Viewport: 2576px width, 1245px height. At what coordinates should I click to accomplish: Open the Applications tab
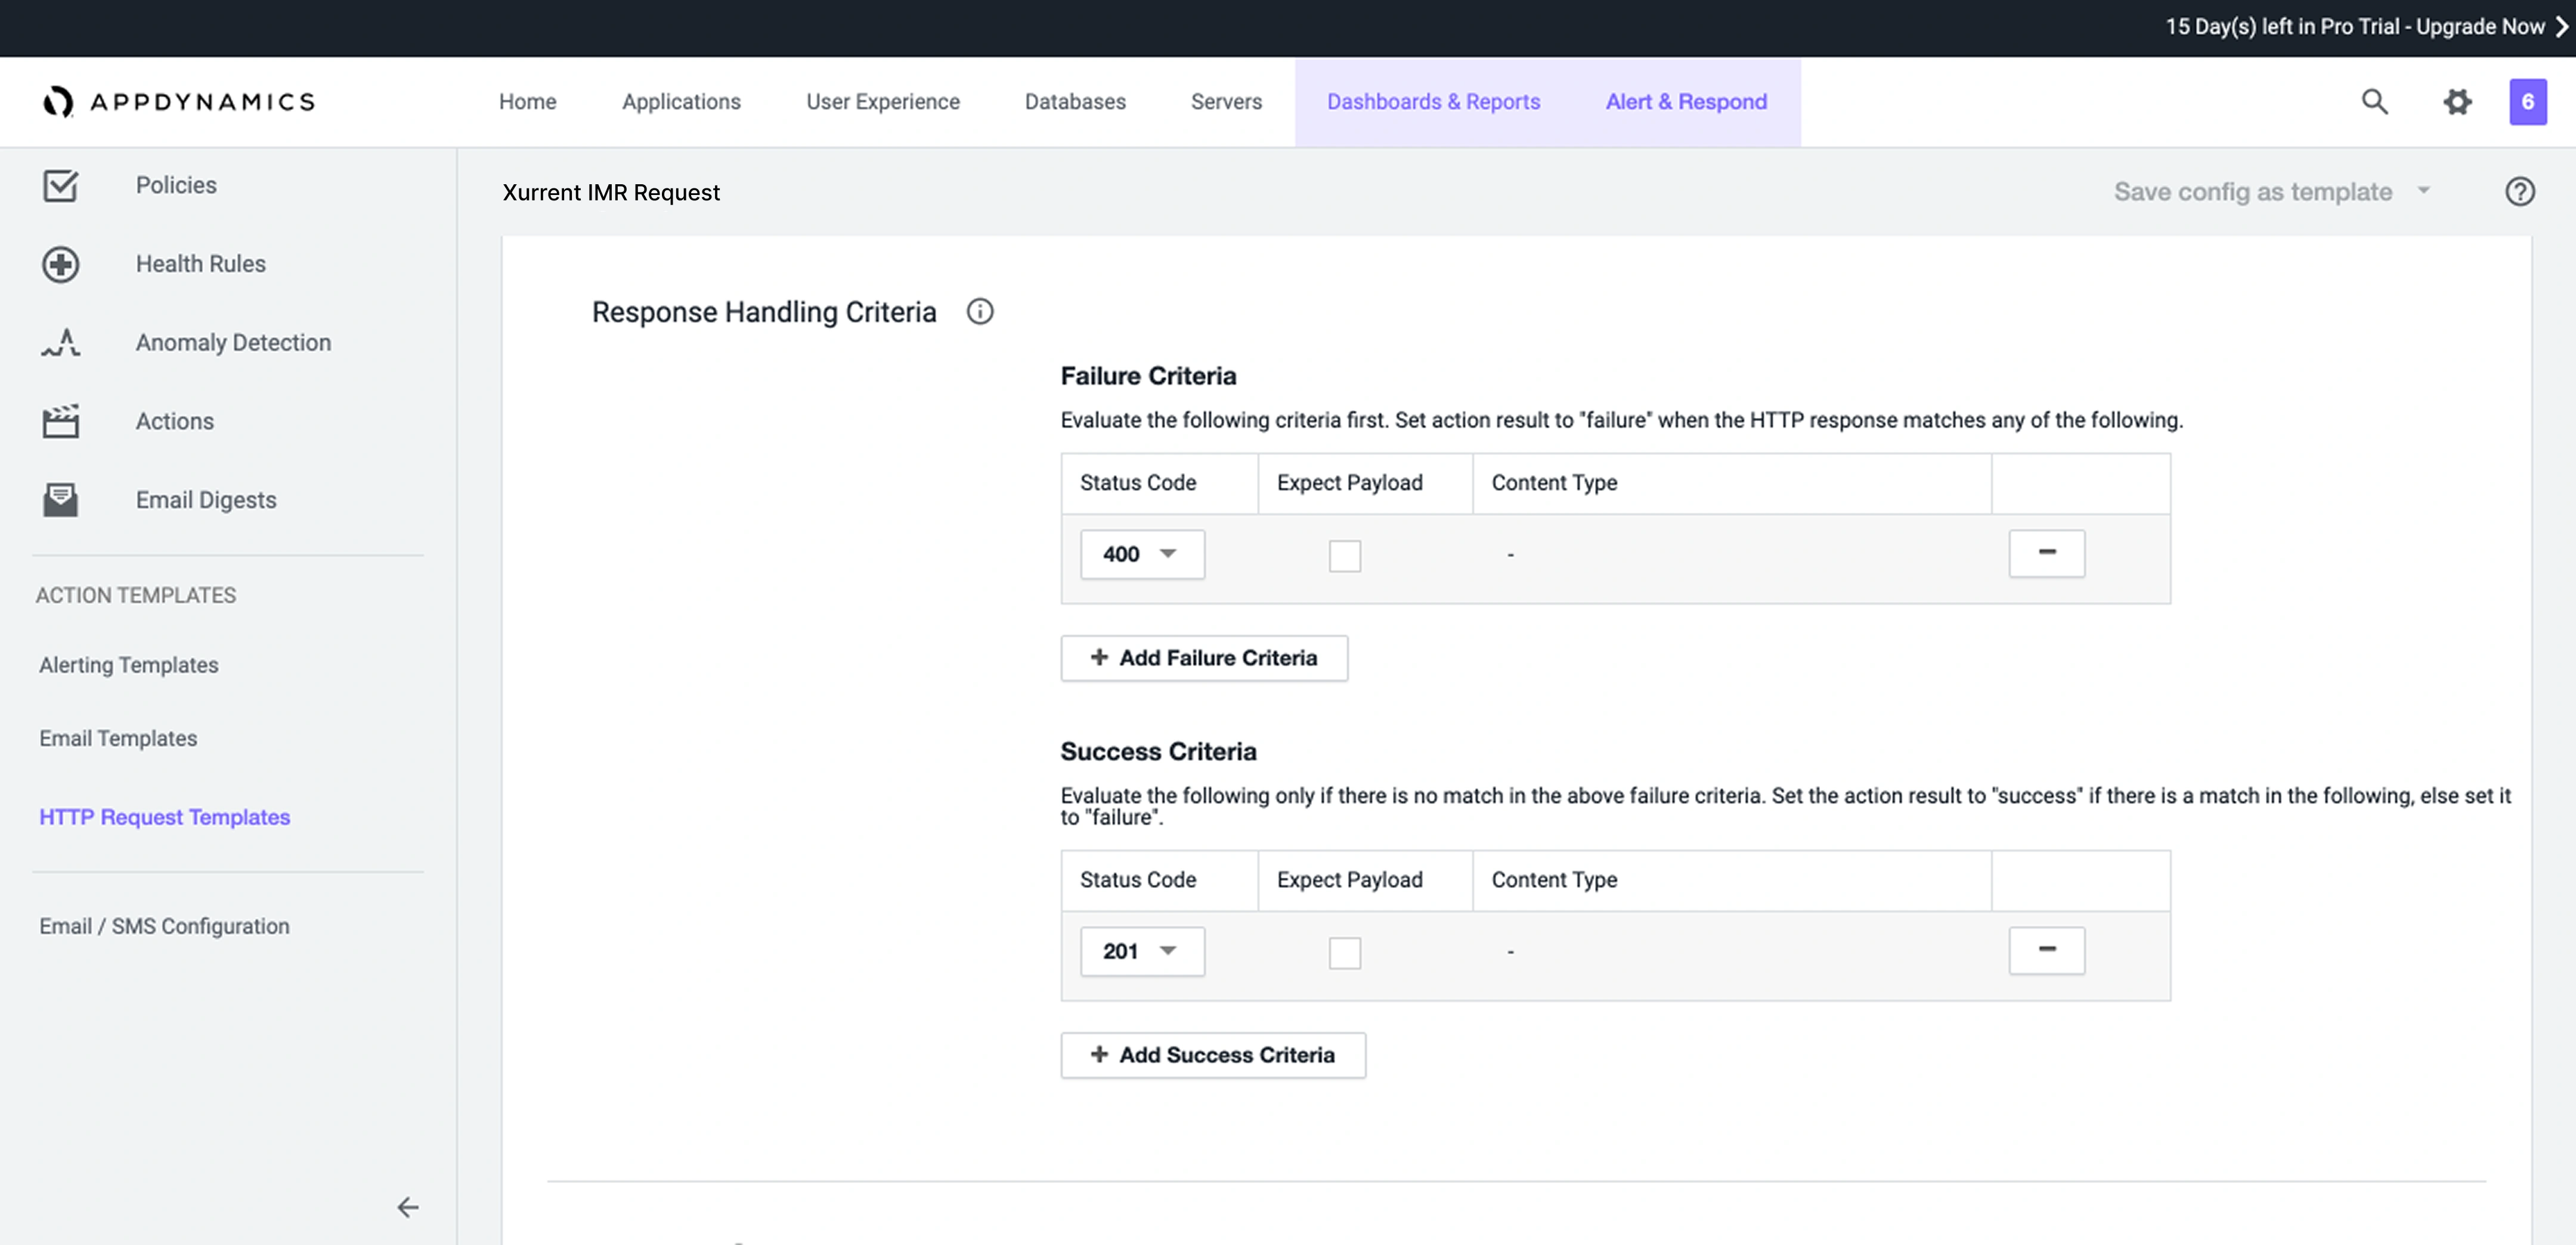(x=681, y=102)
